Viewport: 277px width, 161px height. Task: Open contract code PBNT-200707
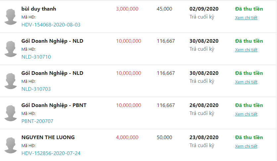point(37,121)
